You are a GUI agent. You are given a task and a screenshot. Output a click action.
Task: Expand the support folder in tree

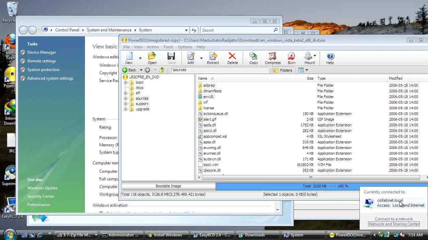(x=126, y=104)
